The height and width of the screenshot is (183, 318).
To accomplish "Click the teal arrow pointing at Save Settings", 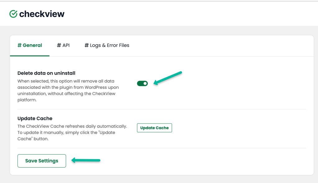I will (x=86, y=160).
